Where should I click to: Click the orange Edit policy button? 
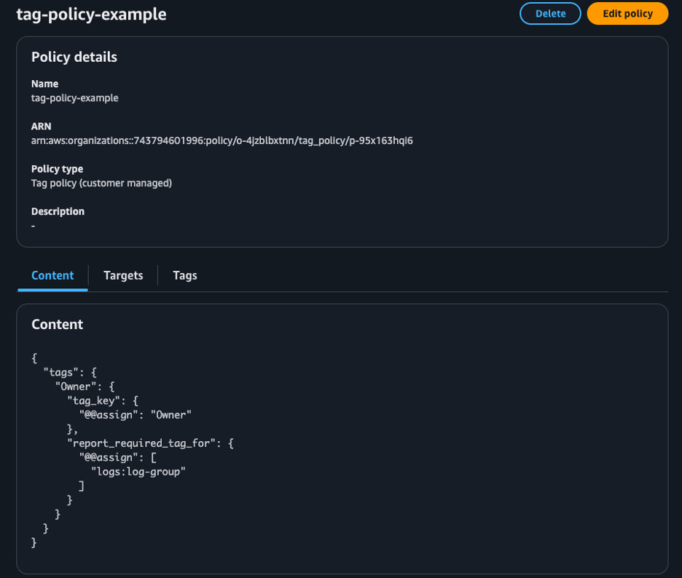627,13
